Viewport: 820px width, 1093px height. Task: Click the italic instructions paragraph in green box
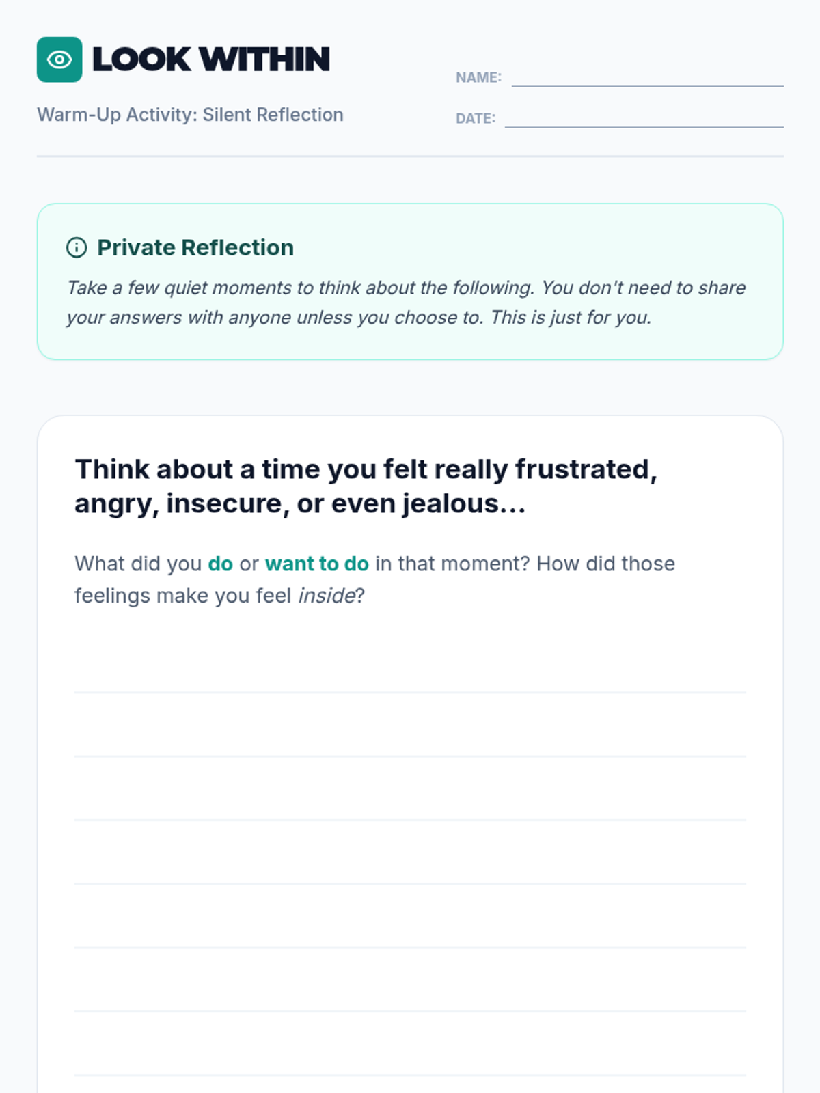(x=406, y=303)
